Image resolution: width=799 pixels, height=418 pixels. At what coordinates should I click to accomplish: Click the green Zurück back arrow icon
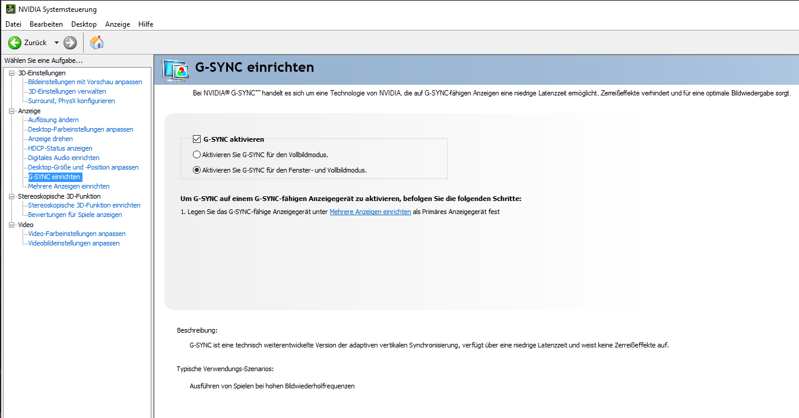coord(14,43)
